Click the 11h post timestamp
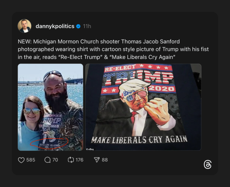 point(87,26)
